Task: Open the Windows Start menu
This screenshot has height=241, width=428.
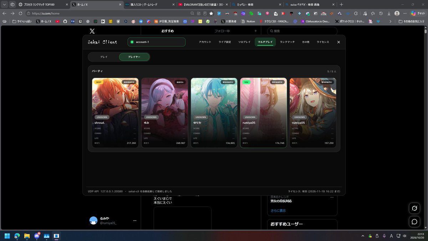Action: pyautogui.click(x=7, y=236)
